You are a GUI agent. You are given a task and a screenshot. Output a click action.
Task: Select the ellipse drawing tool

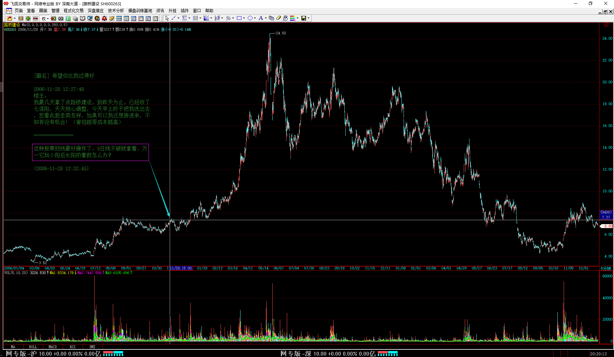pyautogui.click(x=250, y=19)
